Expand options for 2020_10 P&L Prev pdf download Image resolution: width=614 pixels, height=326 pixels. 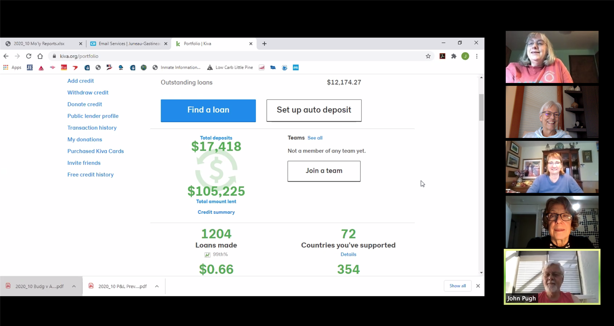[x=157, y=286]
